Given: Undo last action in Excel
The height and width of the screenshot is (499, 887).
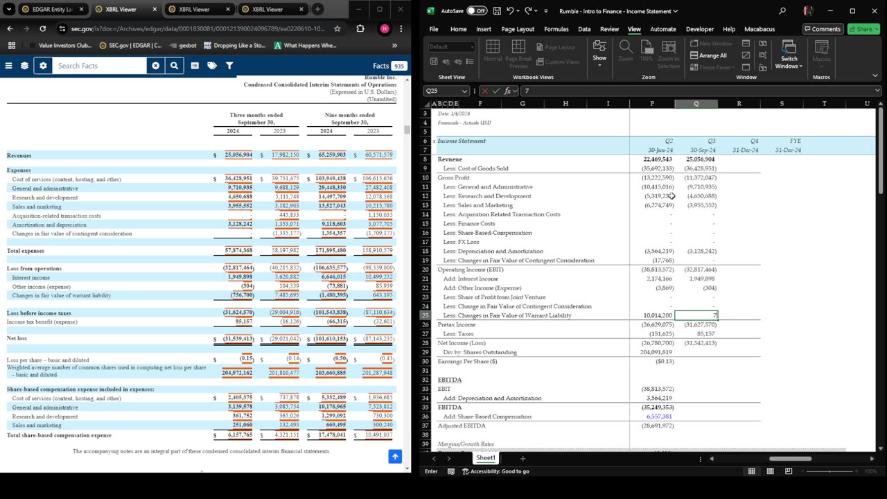Looking at the screenshot, I should (x=511, y=11).
